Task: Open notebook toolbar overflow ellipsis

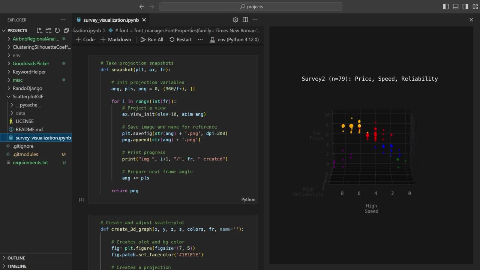Action: pos(200,39)
